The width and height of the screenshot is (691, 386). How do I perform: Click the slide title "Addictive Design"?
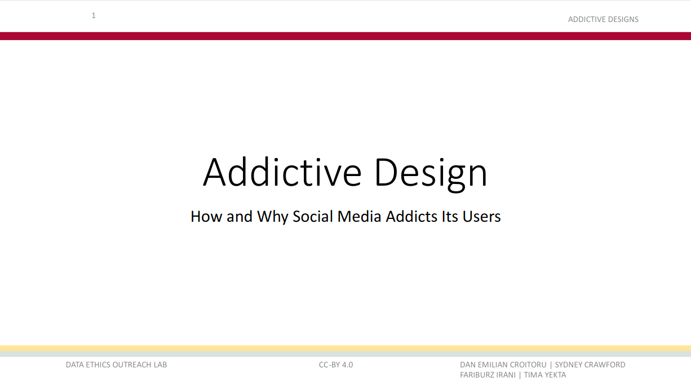click(345, 173)
